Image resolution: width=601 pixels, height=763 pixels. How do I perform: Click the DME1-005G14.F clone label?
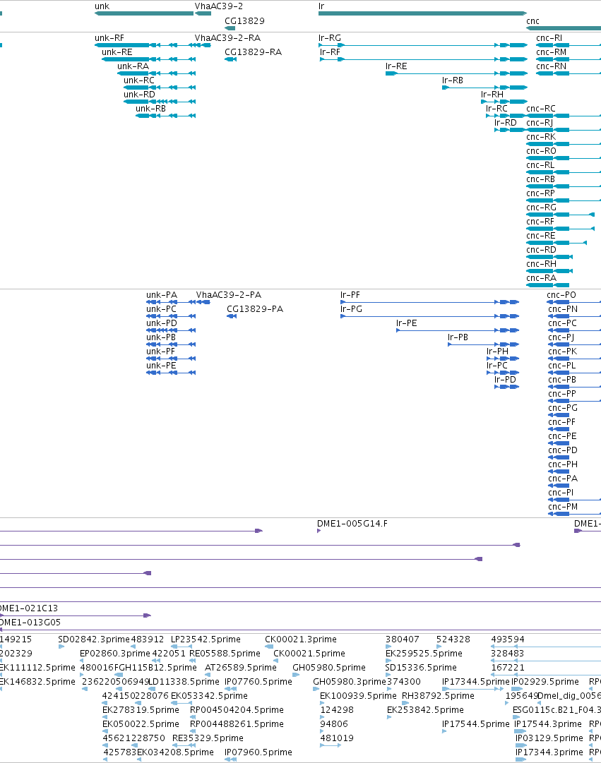pos(352,524)
